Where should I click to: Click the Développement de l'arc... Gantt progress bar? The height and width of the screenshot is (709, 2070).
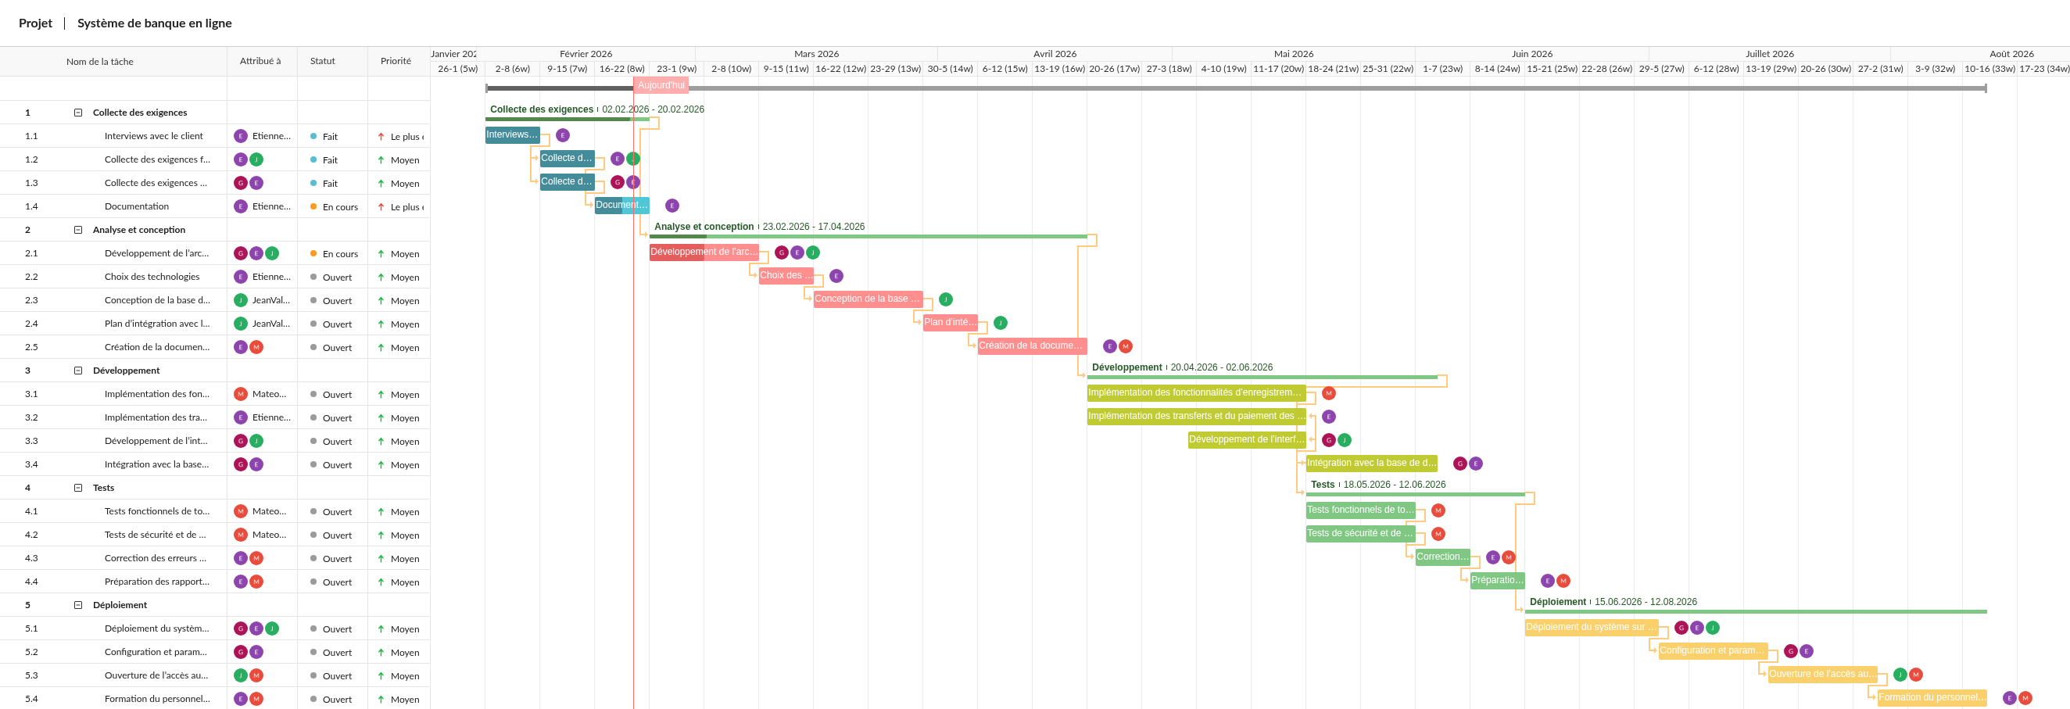click(x=702, y=252)
